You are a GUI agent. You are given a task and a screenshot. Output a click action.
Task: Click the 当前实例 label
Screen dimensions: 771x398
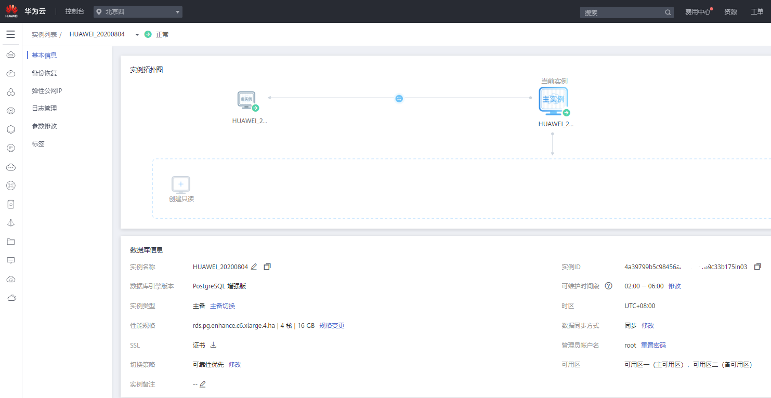554,81
